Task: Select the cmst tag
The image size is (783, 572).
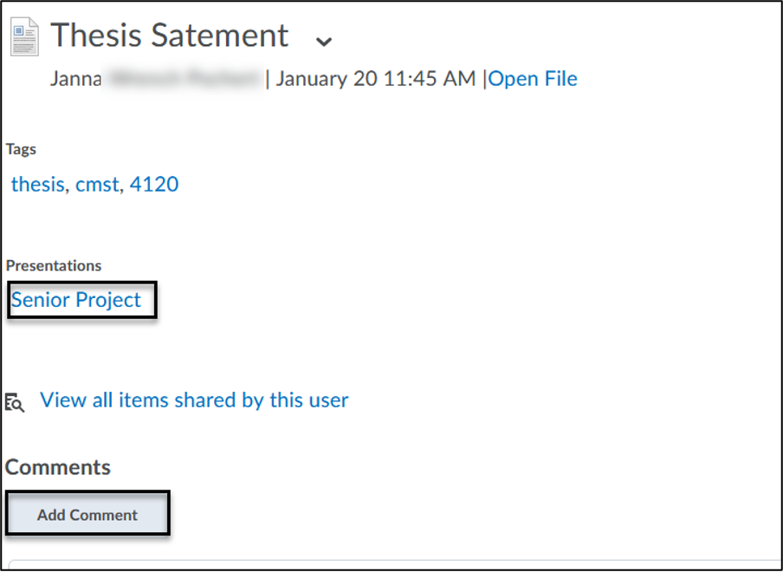Action: 97,184
